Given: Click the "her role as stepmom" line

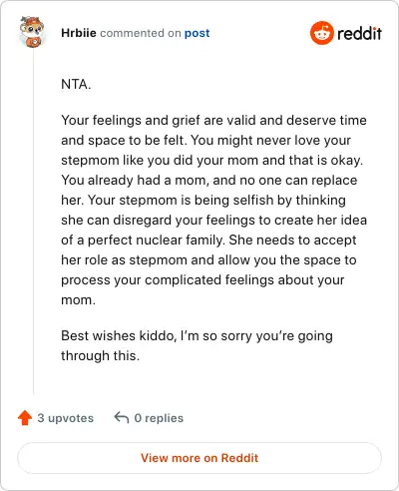Looking at the screenshot, I should point(208,259).
